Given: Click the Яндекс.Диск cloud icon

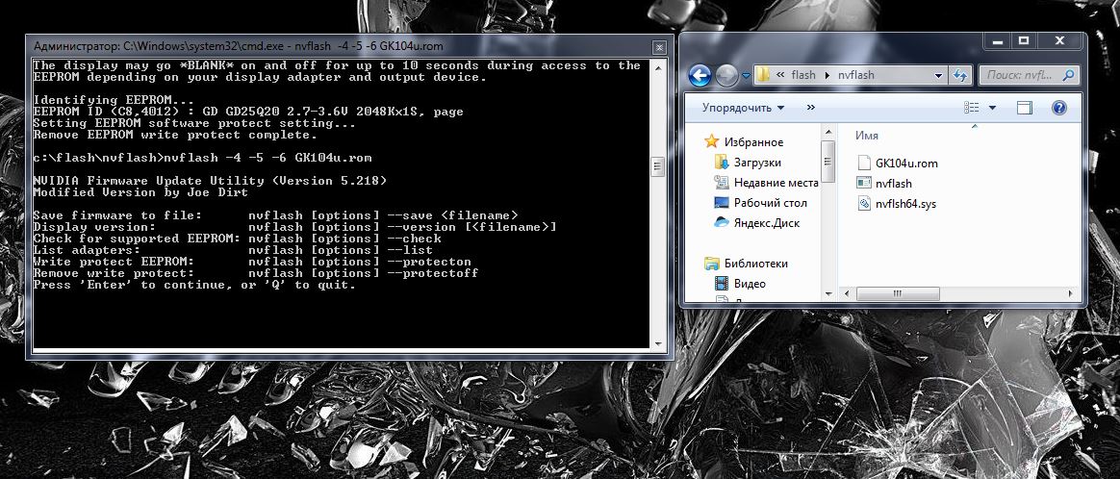Looking at the screenshot, I should [722, 223].
